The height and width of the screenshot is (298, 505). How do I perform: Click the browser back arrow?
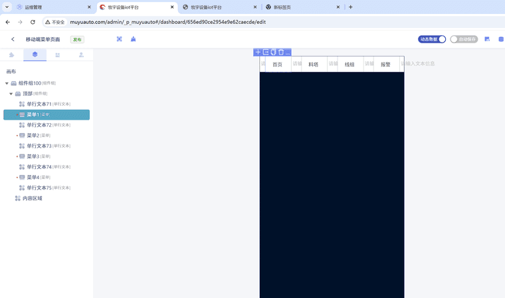(8, 22)
